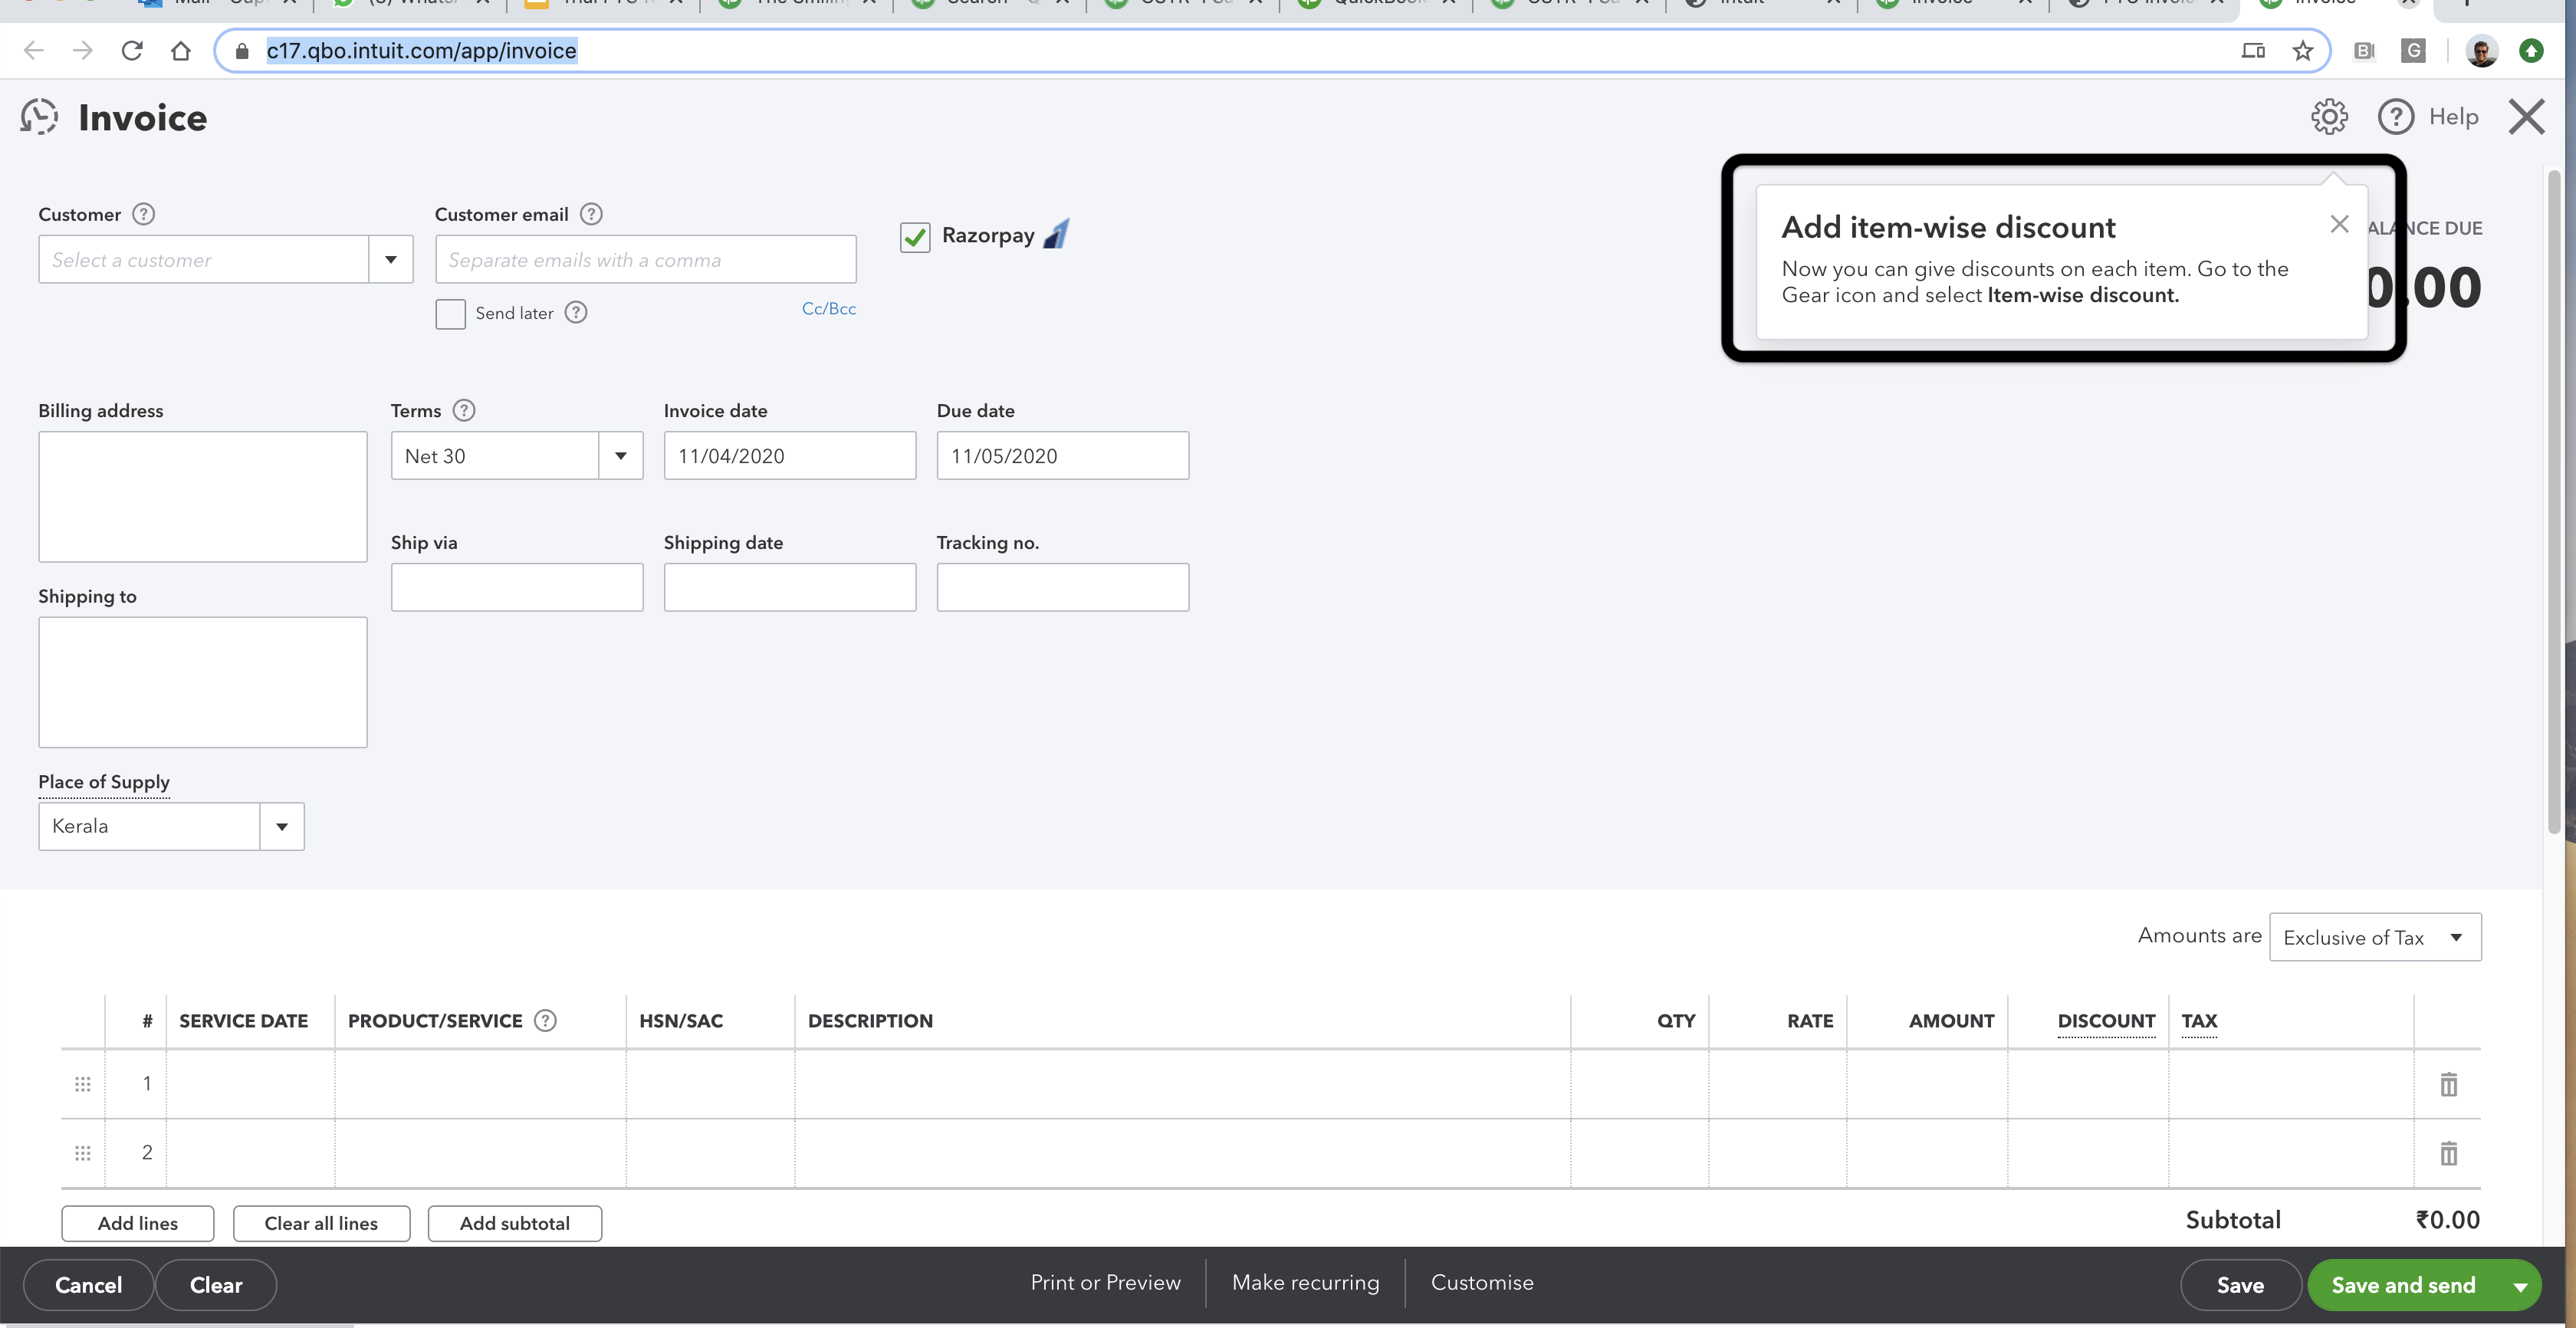
Task: Delete line 1 with trash icon
Action: (2448, 1084)
